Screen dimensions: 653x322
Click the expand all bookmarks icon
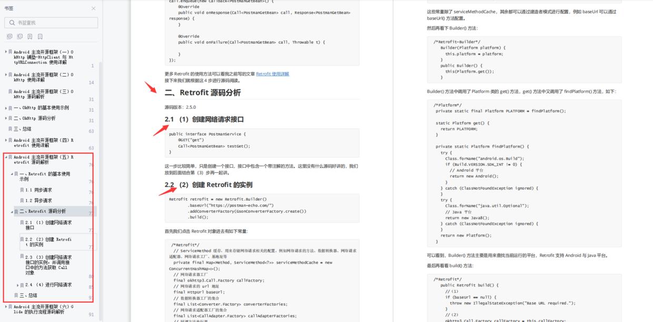click(x=9, y=37)
